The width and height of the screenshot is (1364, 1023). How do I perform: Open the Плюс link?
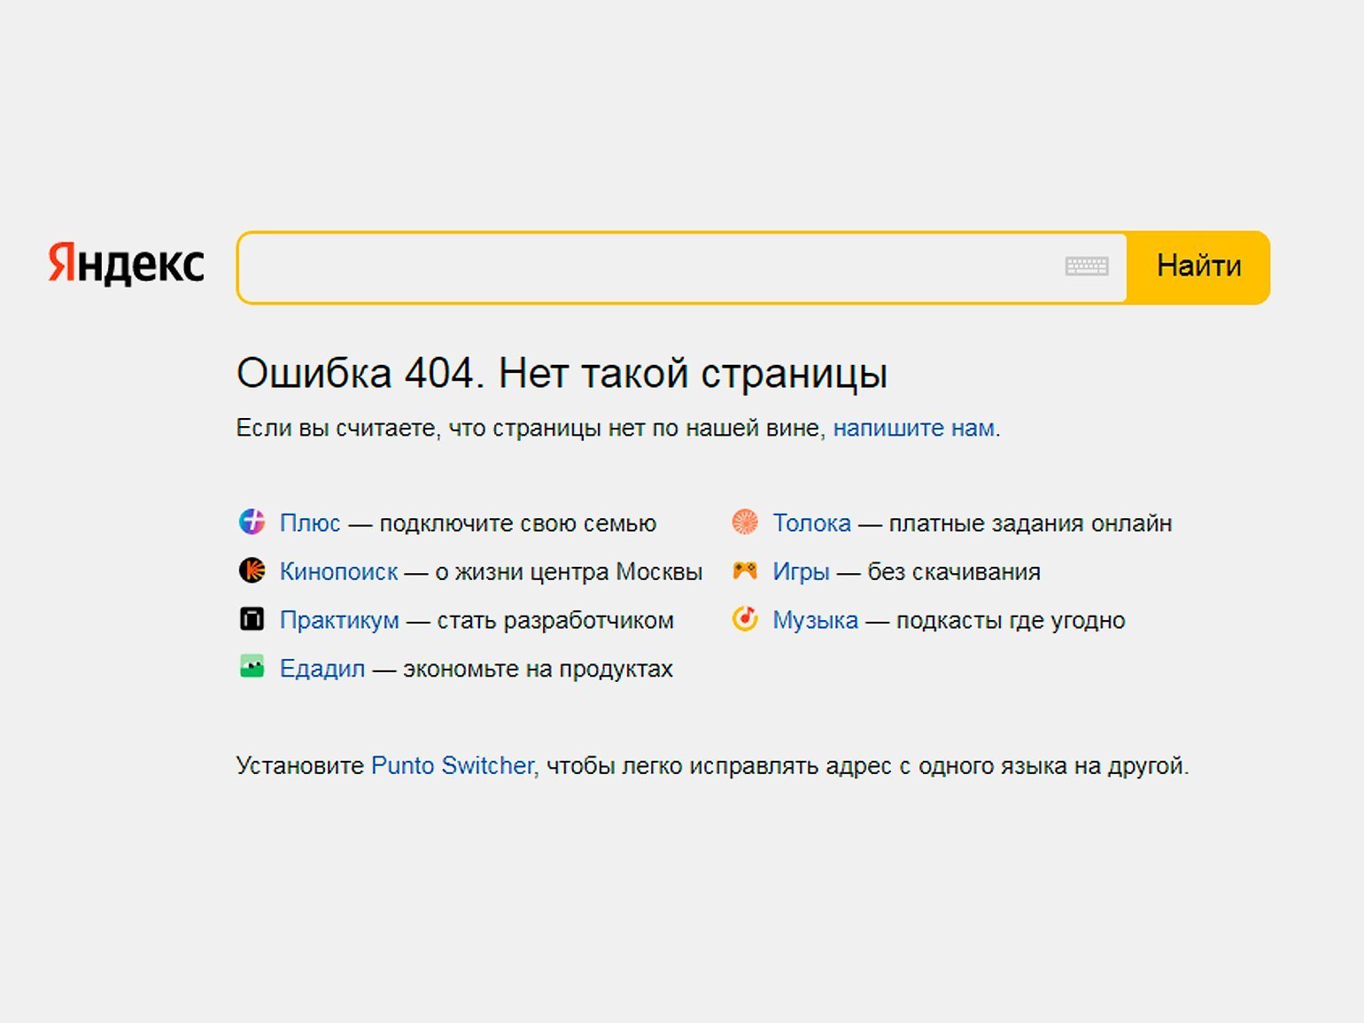(310, 523)
